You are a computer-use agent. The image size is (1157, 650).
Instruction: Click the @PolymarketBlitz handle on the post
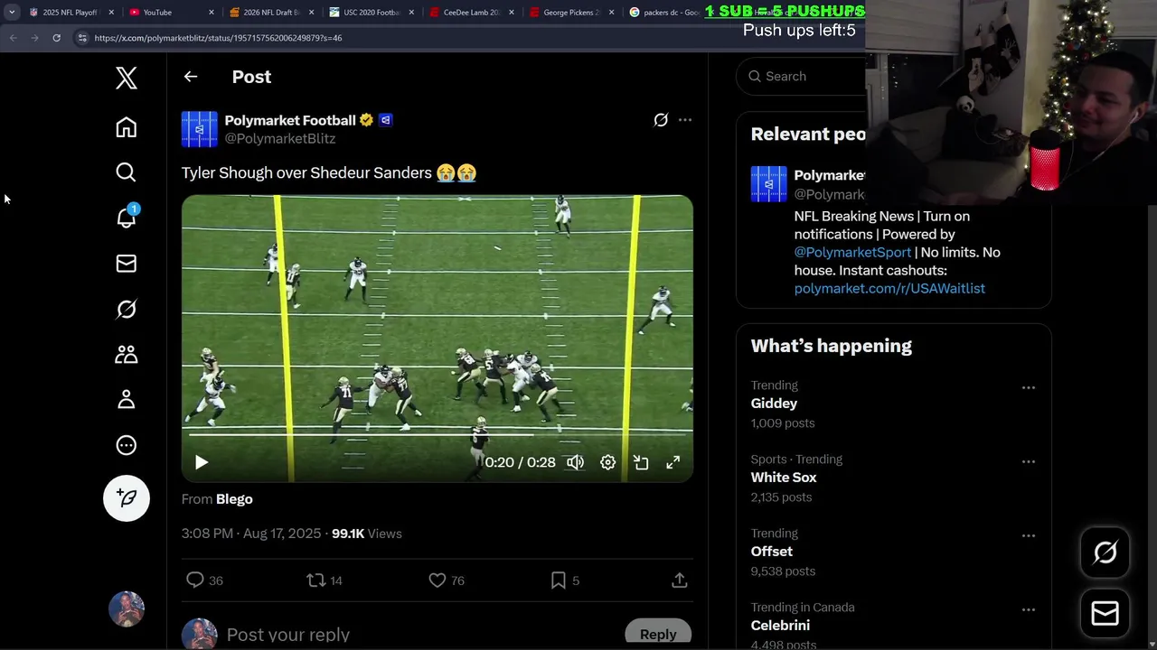pos(280,138)
